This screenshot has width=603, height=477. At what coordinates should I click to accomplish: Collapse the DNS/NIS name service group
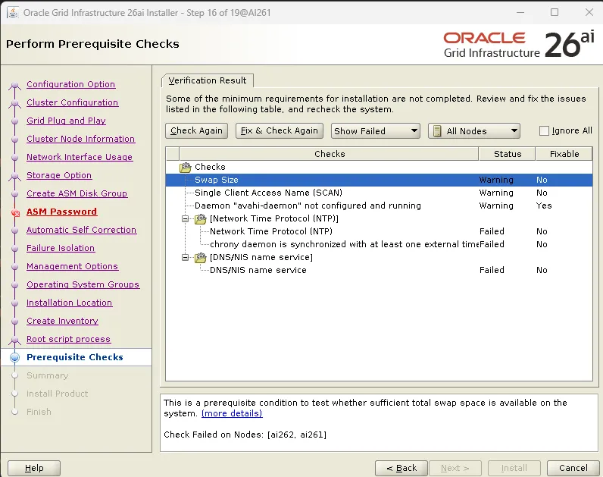(x=186, y=257)
